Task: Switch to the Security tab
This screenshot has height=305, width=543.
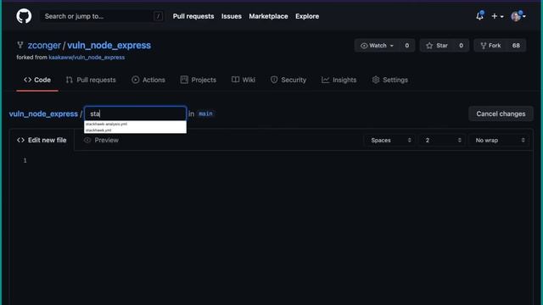Action: (288, 80)
